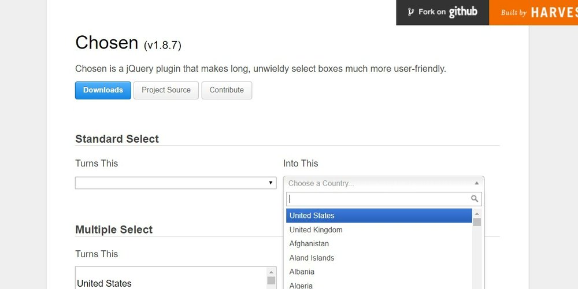Click the country search input field
Viewport: 578px width, 289px height.
click(x=384, y=199)
